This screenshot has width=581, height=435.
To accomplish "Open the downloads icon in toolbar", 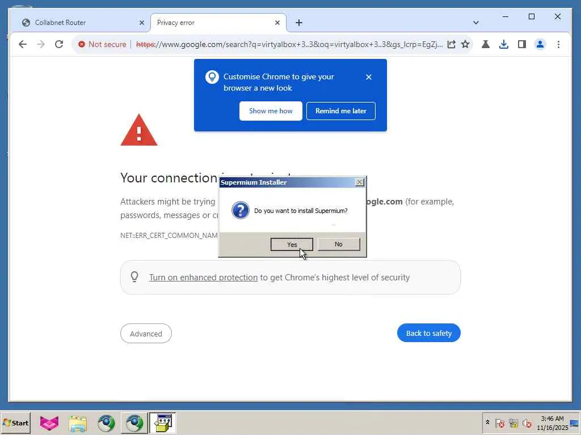I will (x=504, y=44).
